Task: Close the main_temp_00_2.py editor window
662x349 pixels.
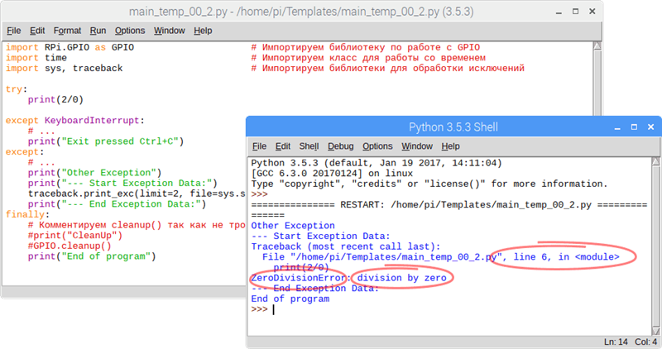Action: click(592, 12)
